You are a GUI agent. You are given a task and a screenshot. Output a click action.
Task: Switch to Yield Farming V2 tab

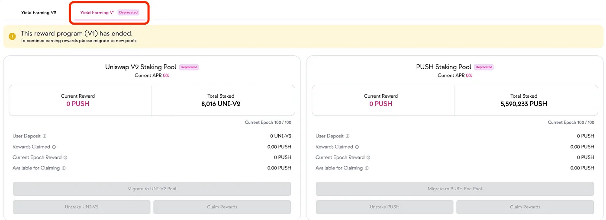pos(39,13)
